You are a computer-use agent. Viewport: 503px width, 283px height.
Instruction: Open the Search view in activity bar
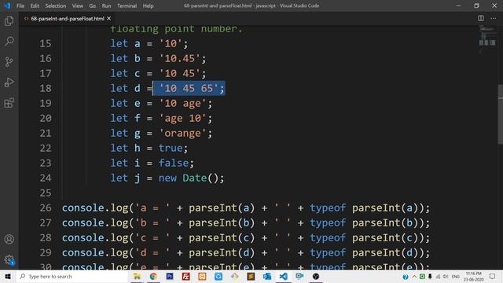9,41
